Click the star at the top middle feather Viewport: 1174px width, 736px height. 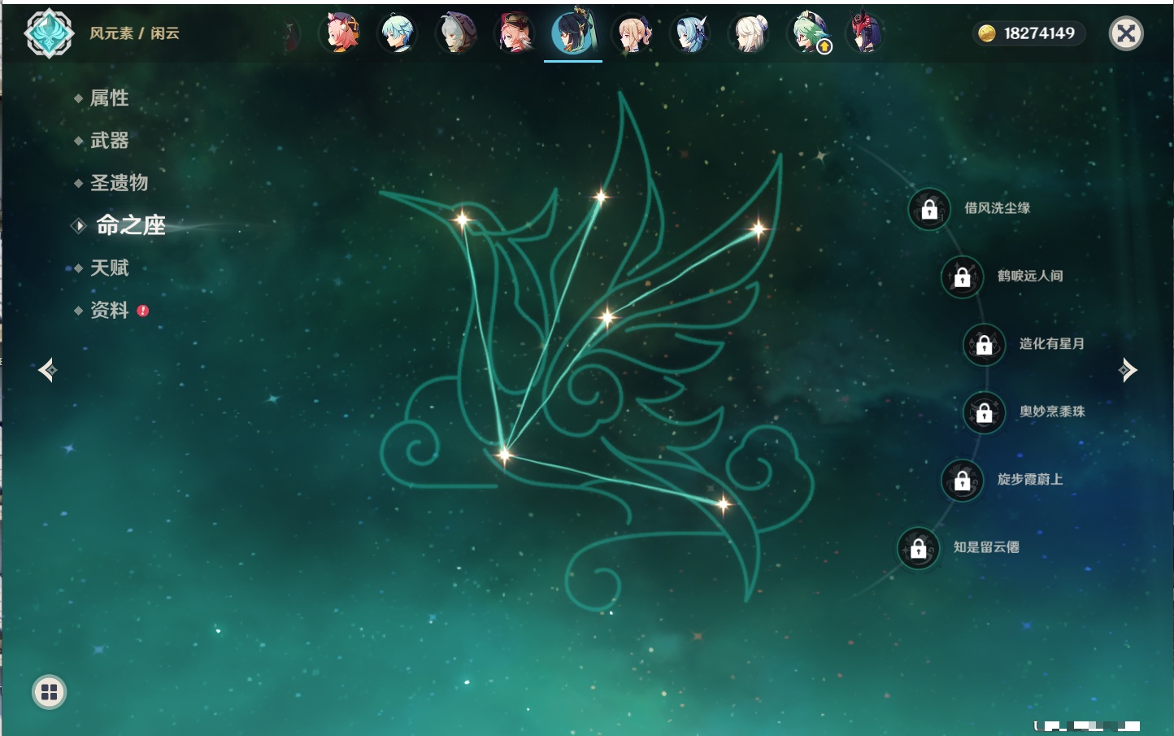[600, 196]
